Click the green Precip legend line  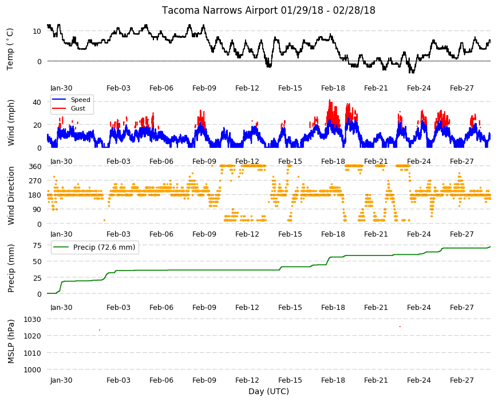click(61, 247)
